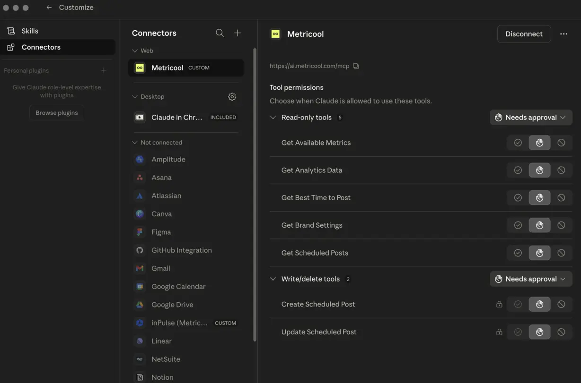Select Amplitude connector icon
This screenshot has width=581, height=383.
click(140, 160)
